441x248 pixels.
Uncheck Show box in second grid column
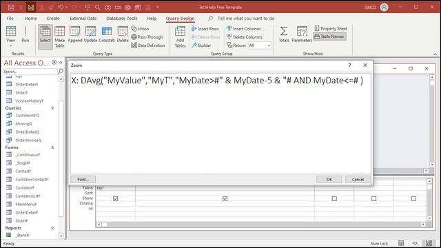(x=225, y=198)
